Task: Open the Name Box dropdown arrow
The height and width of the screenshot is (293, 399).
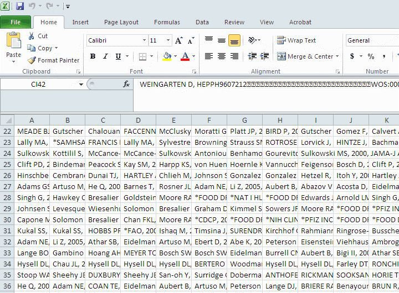Action: (81, 84)
